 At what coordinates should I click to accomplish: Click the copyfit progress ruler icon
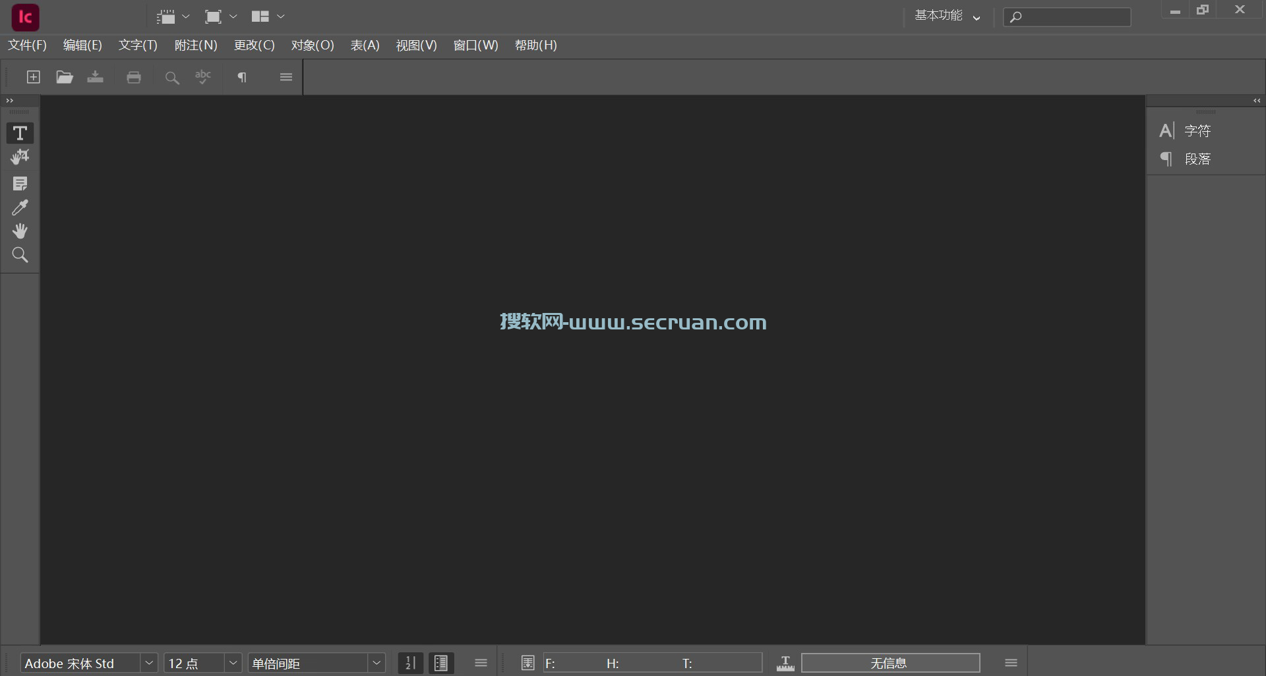point(785,663)
